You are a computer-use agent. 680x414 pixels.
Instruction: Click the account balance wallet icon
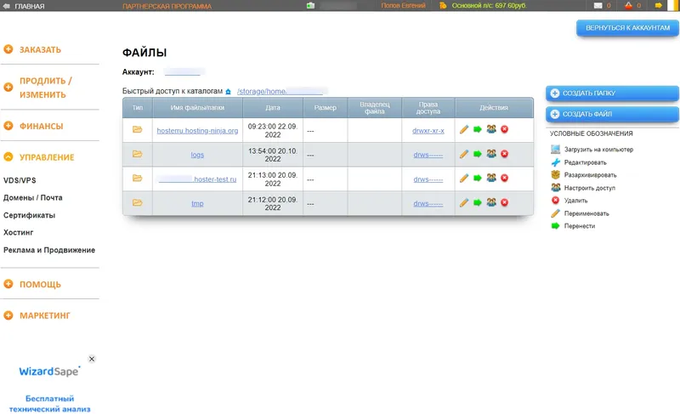443,6
